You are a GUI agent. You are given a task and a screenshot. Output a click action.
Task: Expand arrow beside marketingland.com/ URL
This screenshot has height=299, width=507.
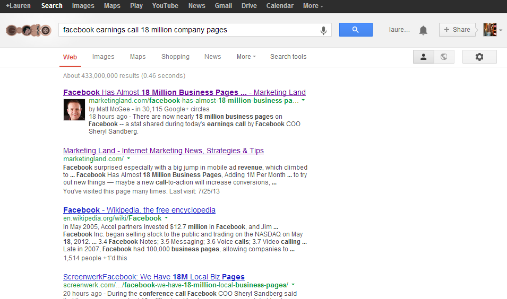pyautogui.click(x=128, y=159)
